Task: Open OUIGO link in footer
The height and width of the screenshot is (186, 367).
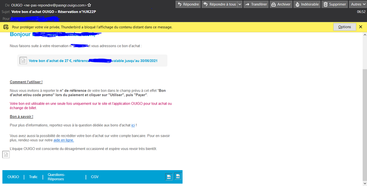Action: (13, 177)
